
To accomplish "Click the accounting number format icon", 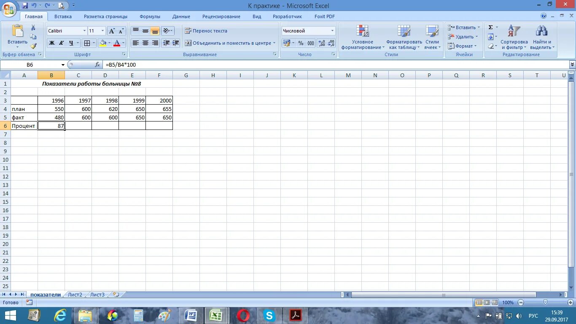I will (x=286, y=43).
